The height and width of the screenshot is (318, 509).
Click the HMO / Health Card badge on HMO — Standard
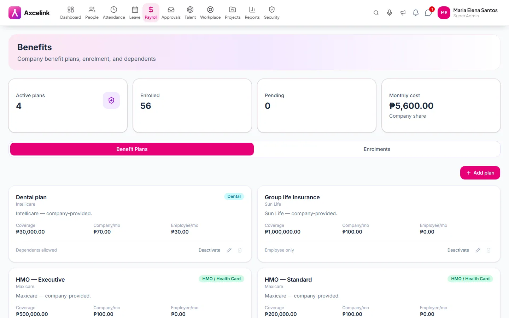[x=470, y=279]
